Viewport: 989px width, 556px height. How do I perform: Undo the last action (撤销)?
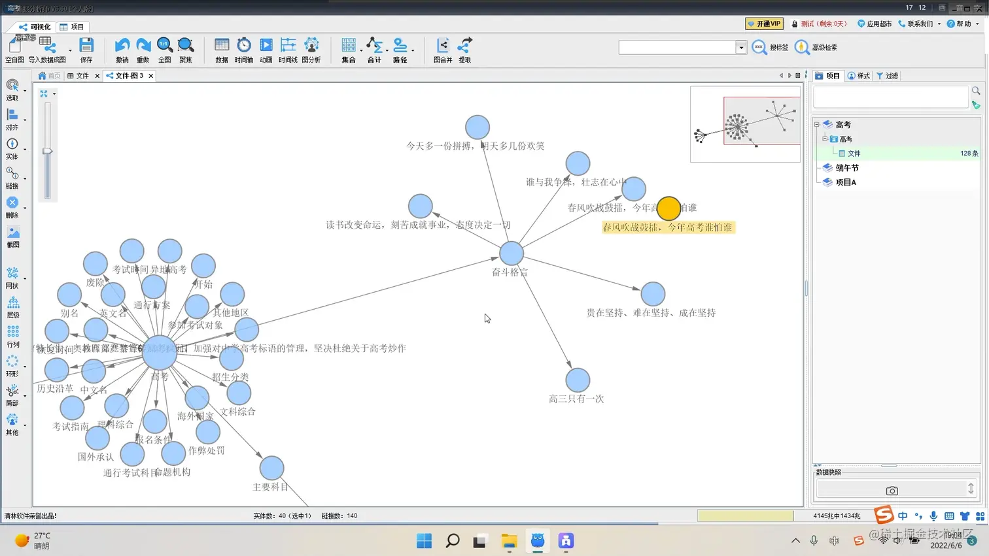pos(122,50)
